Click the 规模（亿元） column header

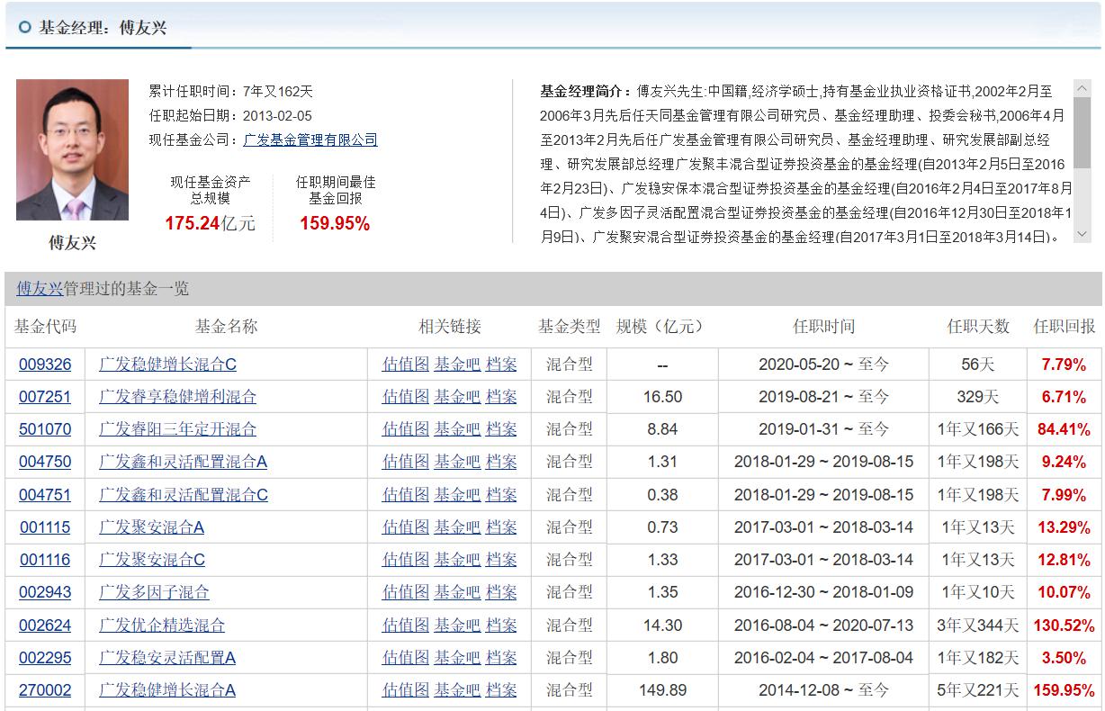tap(660, 327)
